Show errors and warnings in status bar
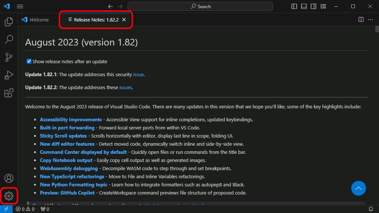Image resolution: width=379 pixels, height=213 pixels. [x=25, y=209]
